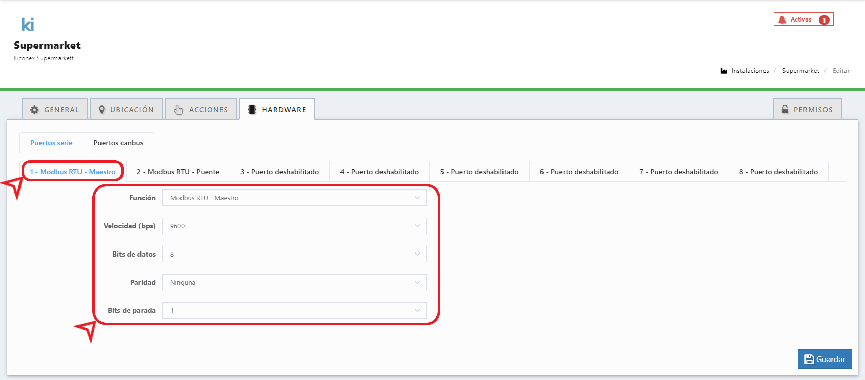Screen dimensions: 865x380
Task: Open the Función dropdown
Action: click(x=294, y=198)
